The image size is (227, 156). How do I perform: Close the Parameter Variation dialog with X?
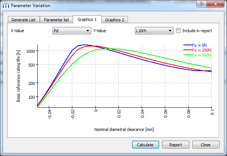(215, 4)
